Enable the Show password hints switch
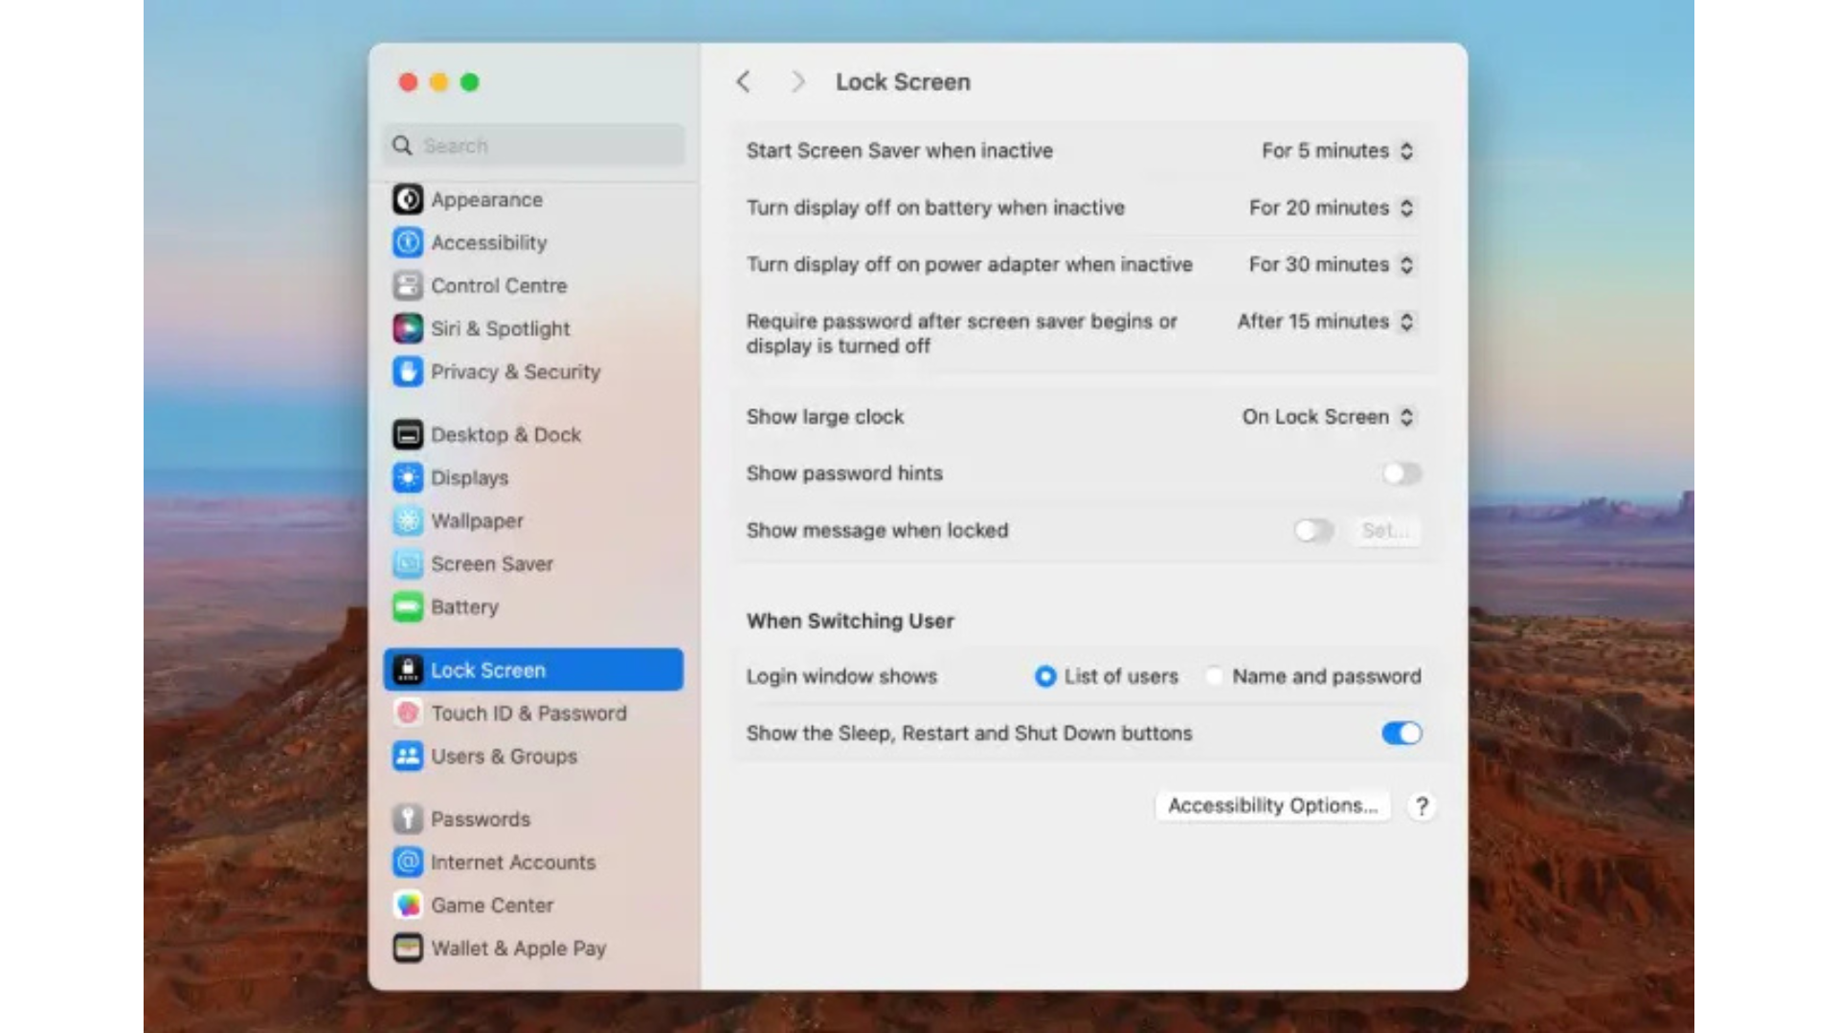Image resolution: width=1838 pixels, height=1033 pixels. (1401, 473)
